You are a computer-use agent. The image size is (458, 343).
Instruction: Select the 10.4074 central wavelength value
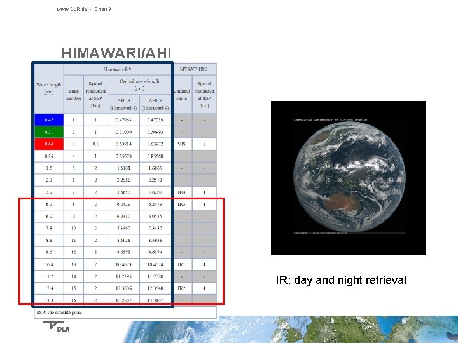155,264
